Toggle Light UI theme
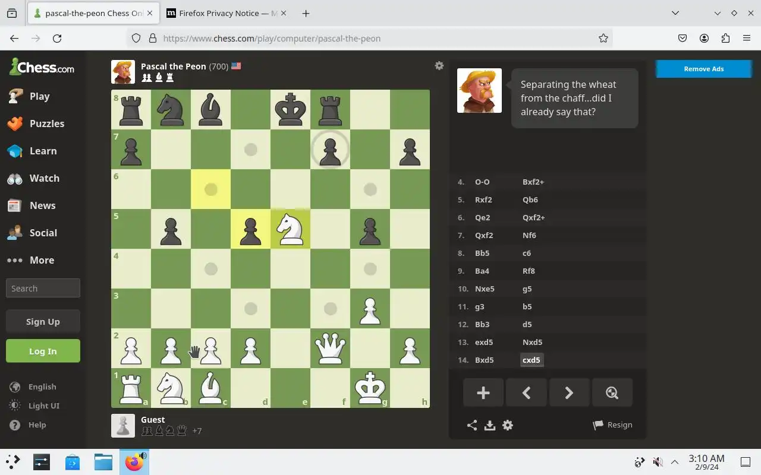 click(34, 406)
